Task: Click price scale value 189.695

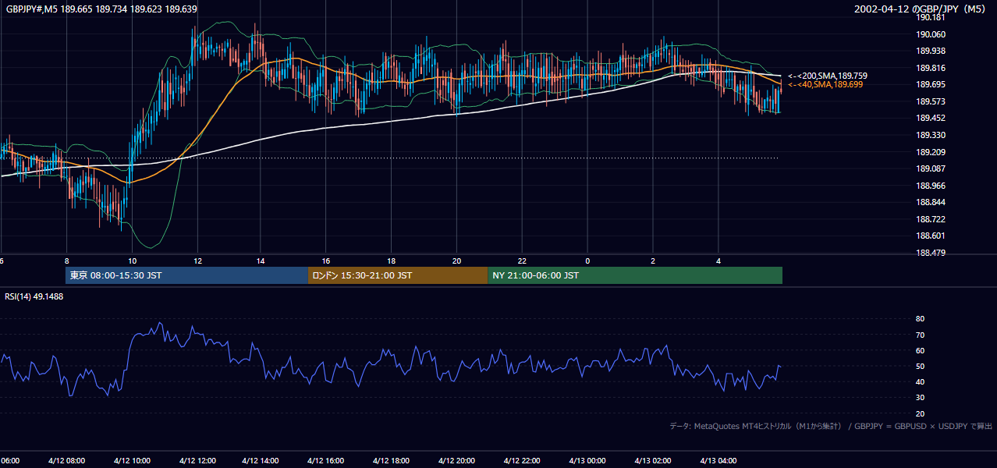Action: pyautogui.click(x=931, y=84)
